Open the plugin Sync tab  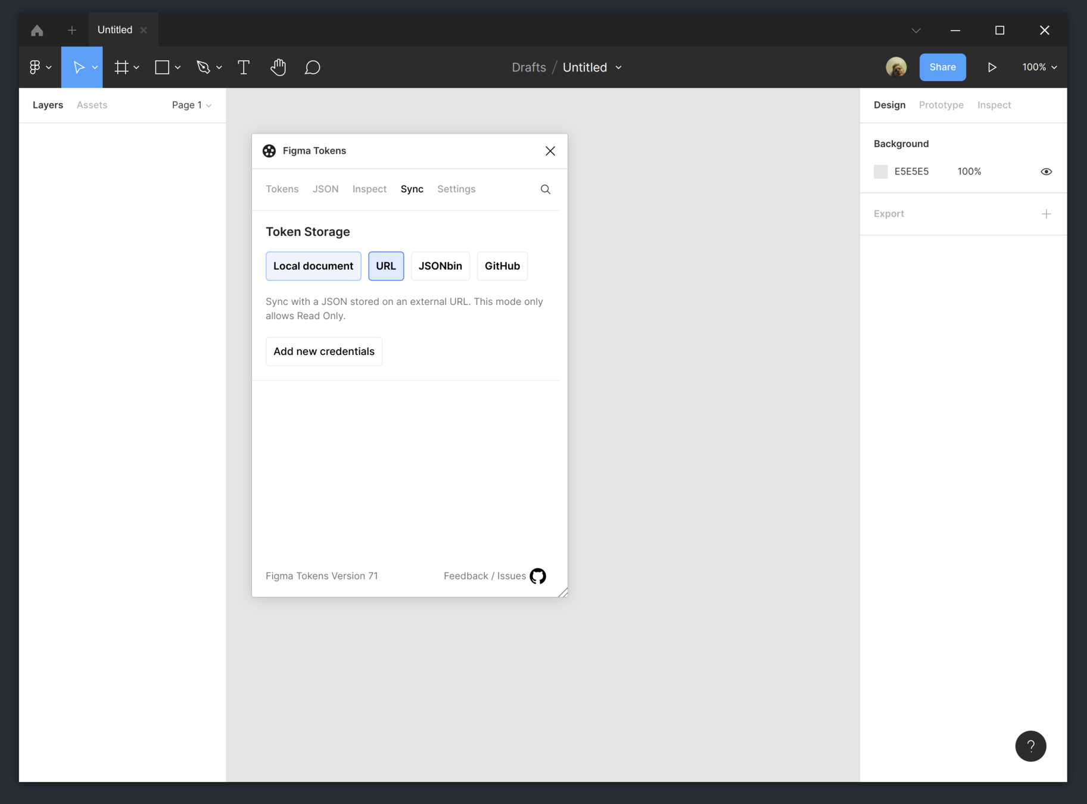[412, 189]
